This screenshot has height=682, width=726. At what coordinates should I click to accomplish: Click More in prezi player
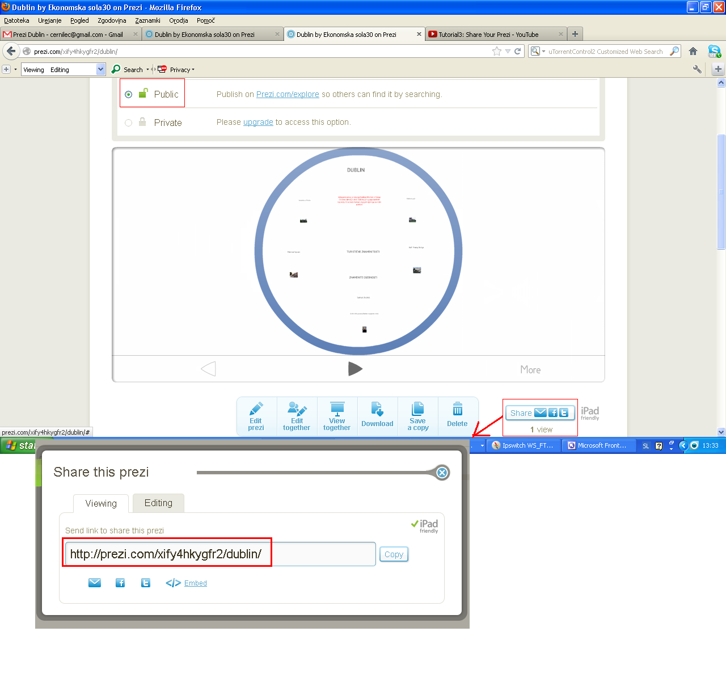tap(530, 369)
